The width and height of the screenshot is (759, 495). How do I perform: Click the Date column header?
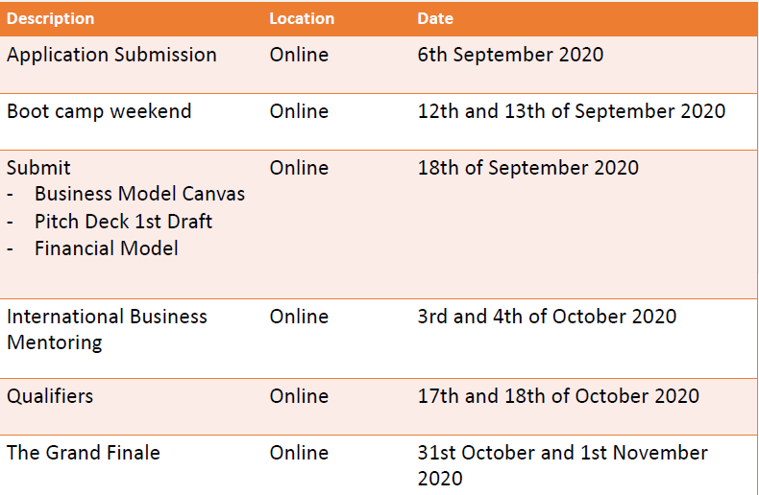point(435,18)
